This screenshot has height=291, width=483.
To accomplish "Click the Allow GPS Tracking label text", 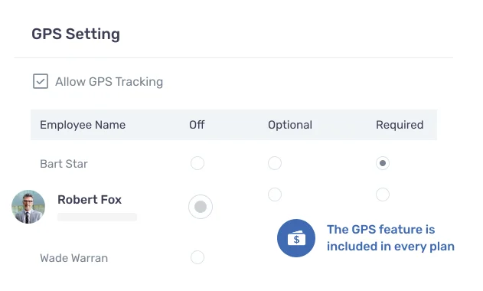I will click(109, 82).
